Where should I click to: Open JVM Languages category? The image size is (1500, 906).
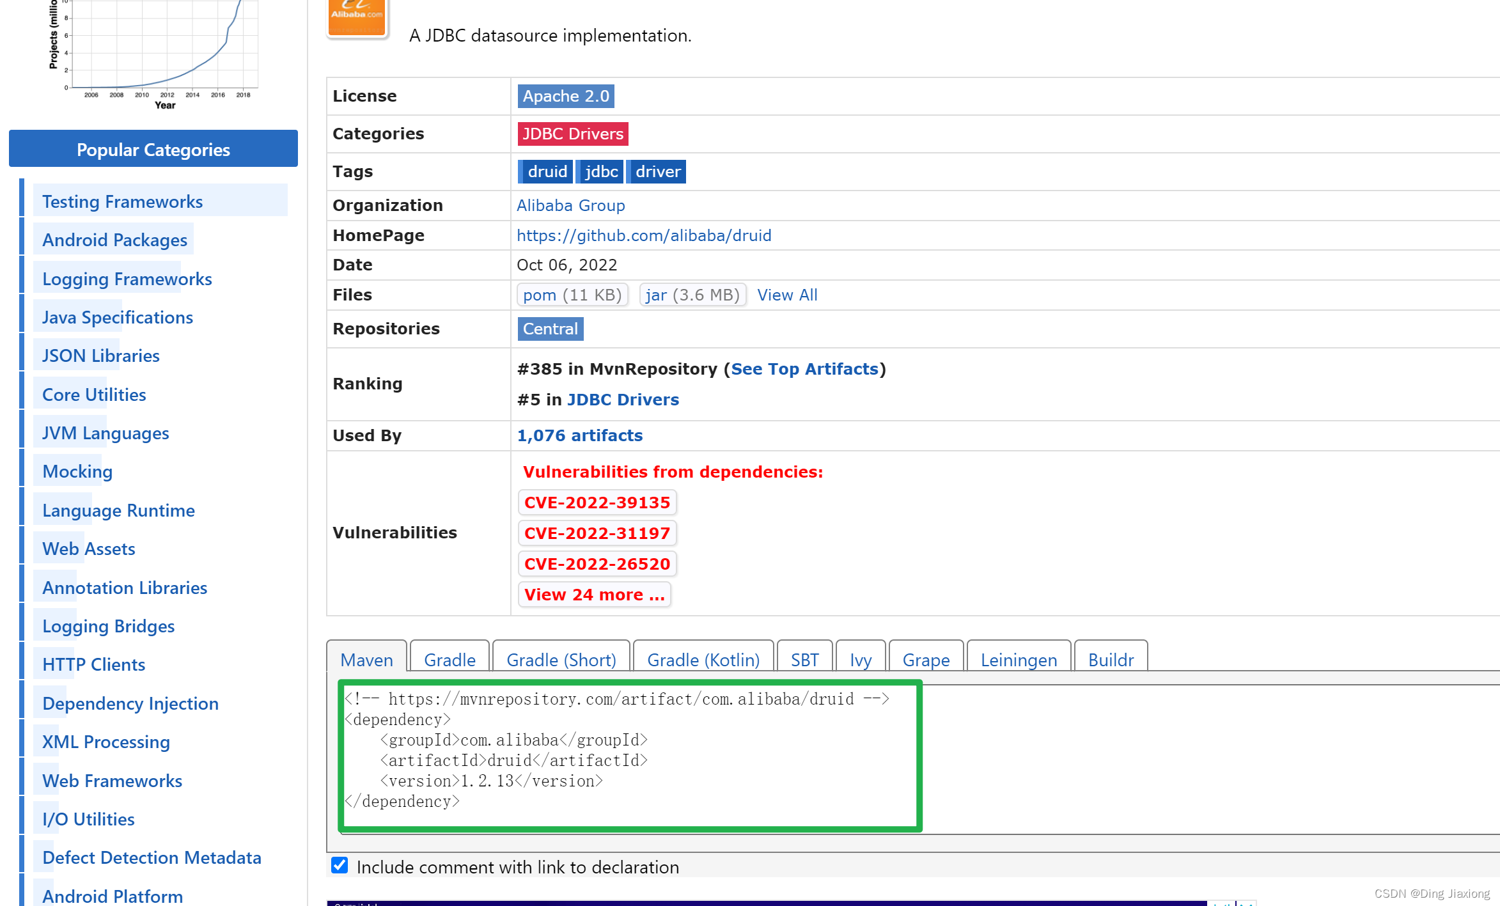[105, 433]
